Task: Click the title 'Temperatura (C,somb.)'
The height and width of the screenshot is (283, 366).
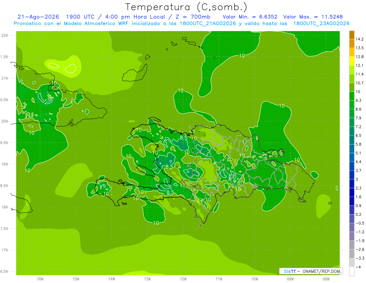Action: pos(186,7)
